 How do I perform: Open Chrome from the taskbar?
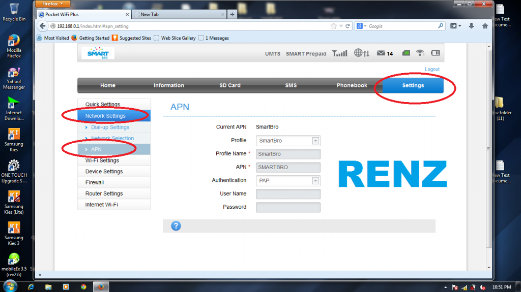83,287
